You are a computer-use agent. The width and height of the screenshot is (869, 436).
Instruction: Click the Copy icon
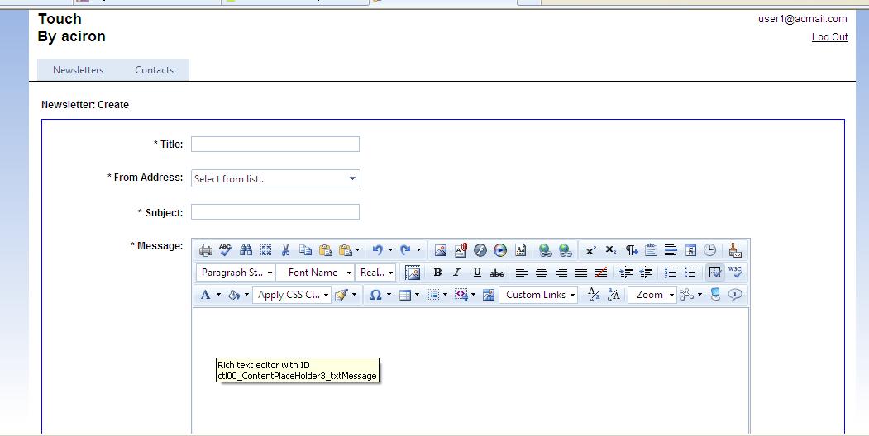(x=305, y=250)
